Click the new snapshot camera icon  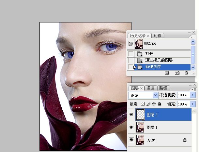(177, 73)
